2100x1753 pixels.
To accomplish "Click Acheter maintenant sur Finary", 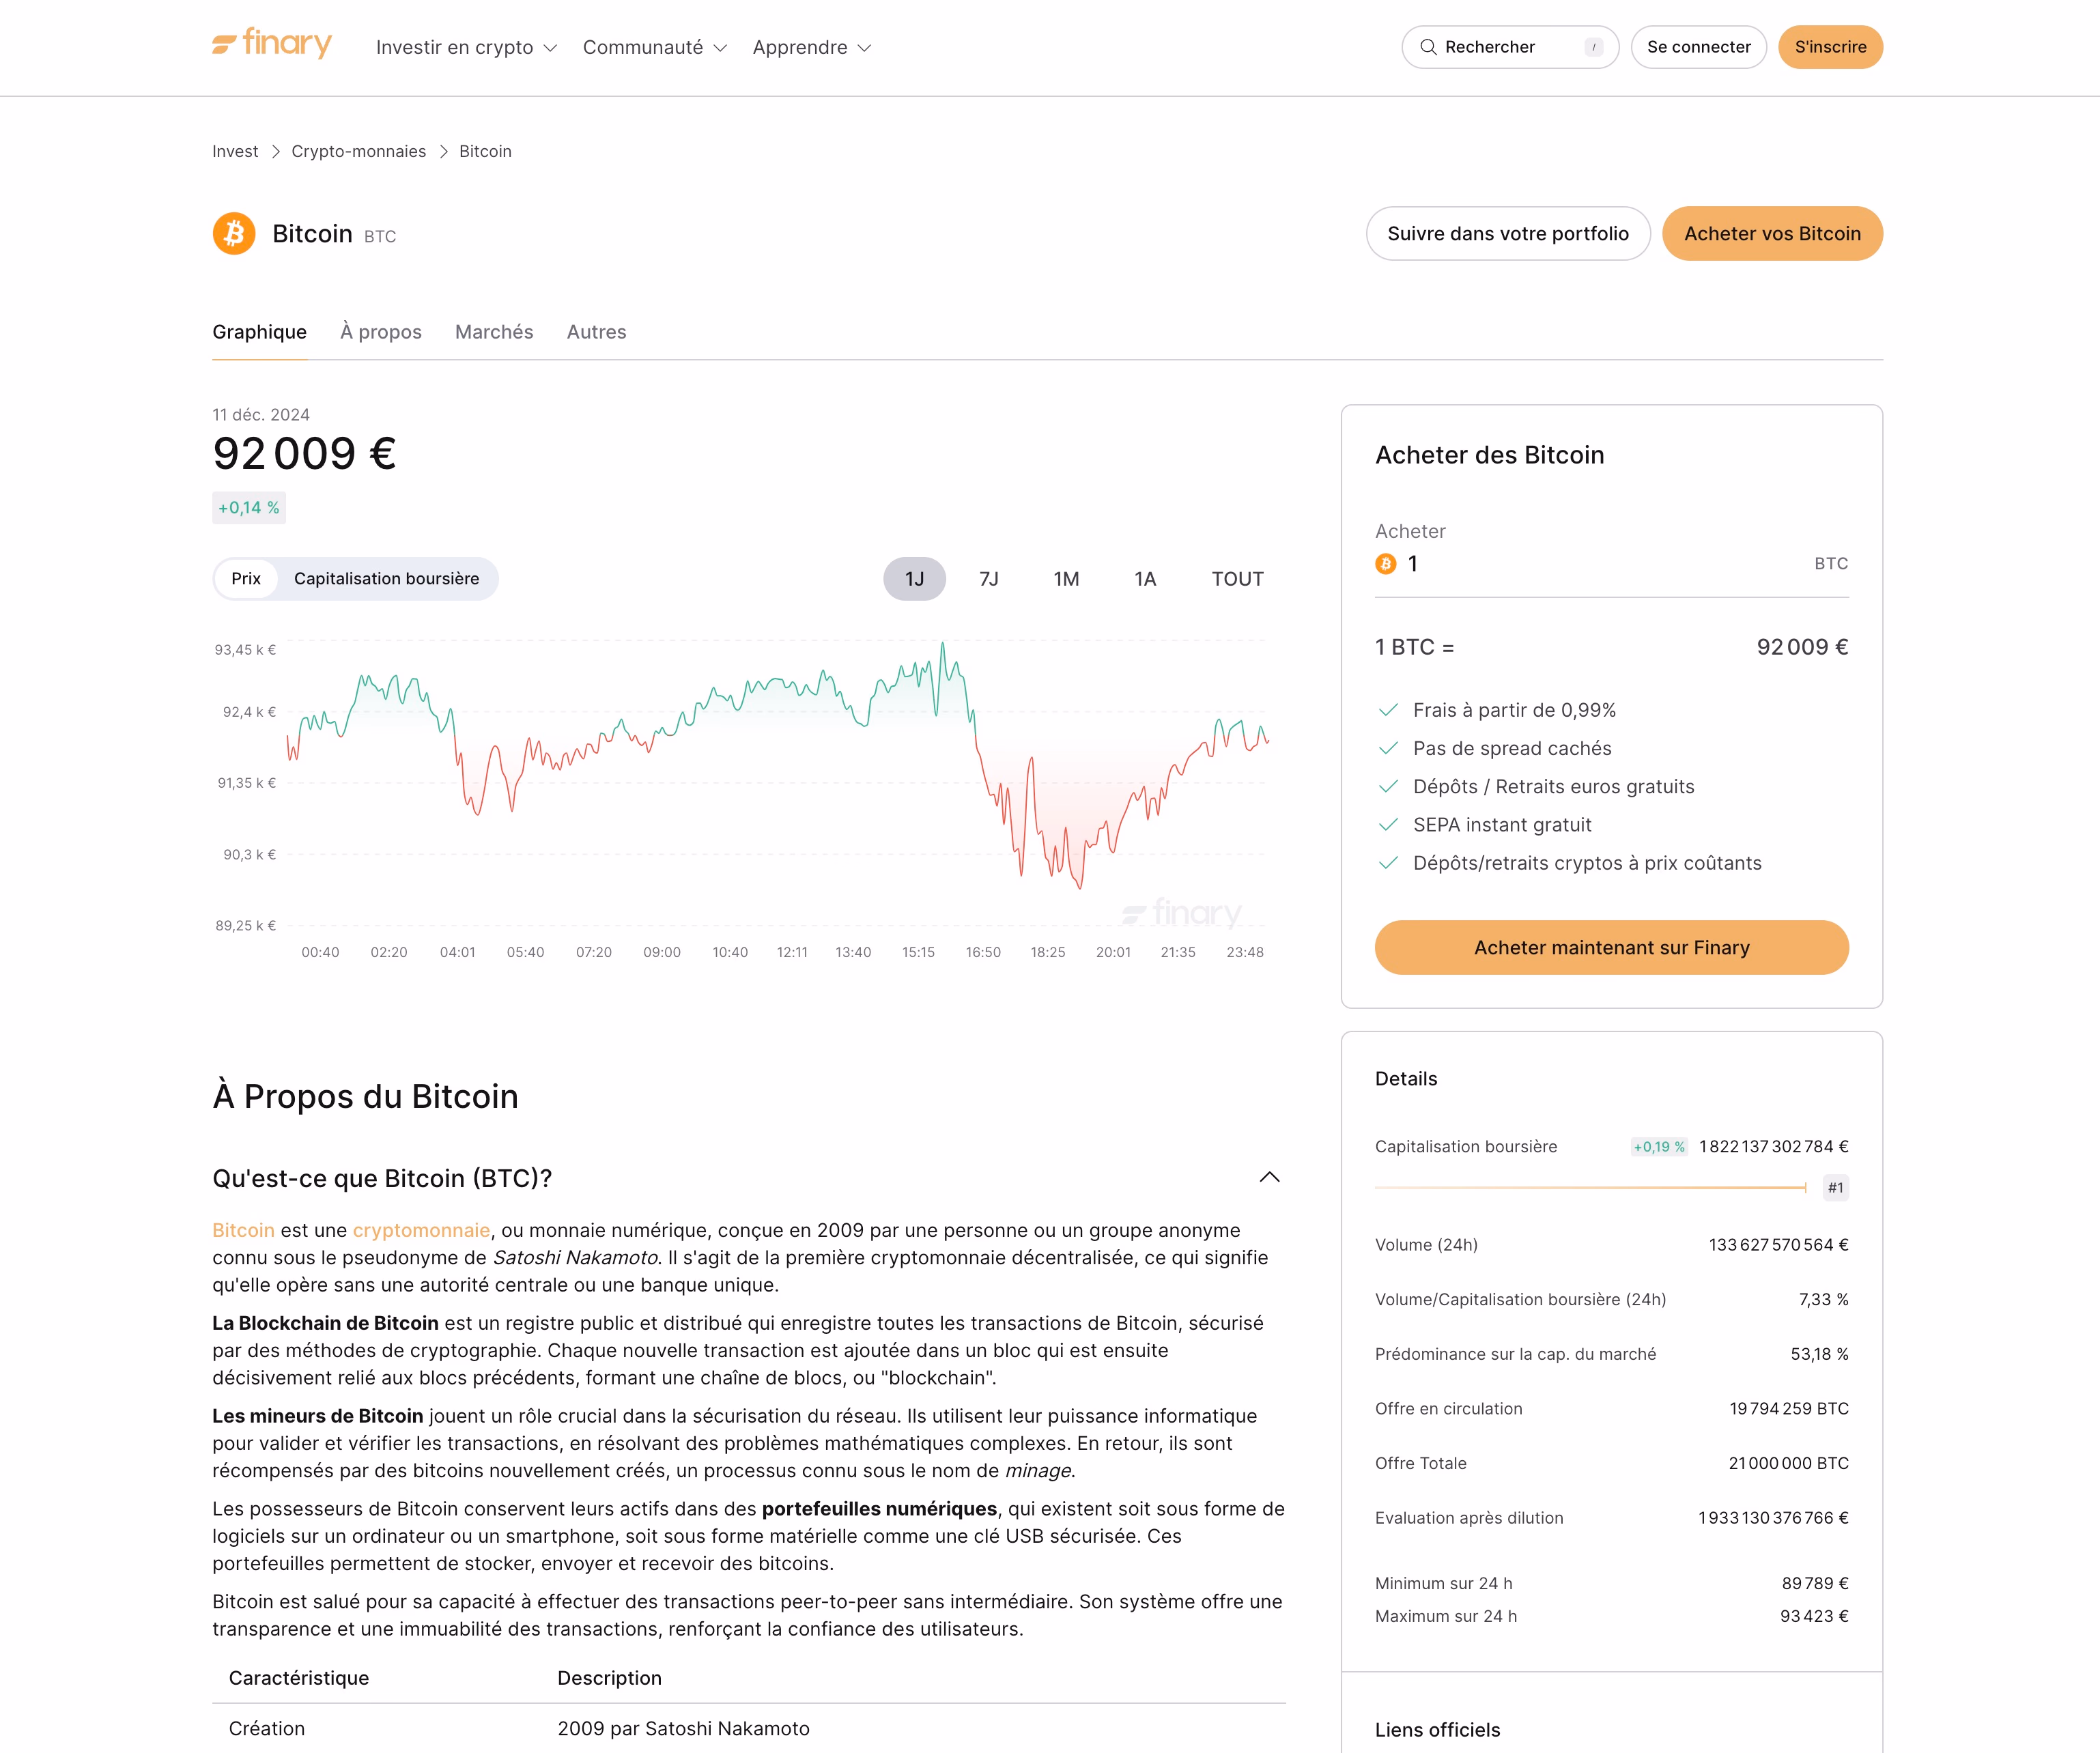I will coord(1611,947).
